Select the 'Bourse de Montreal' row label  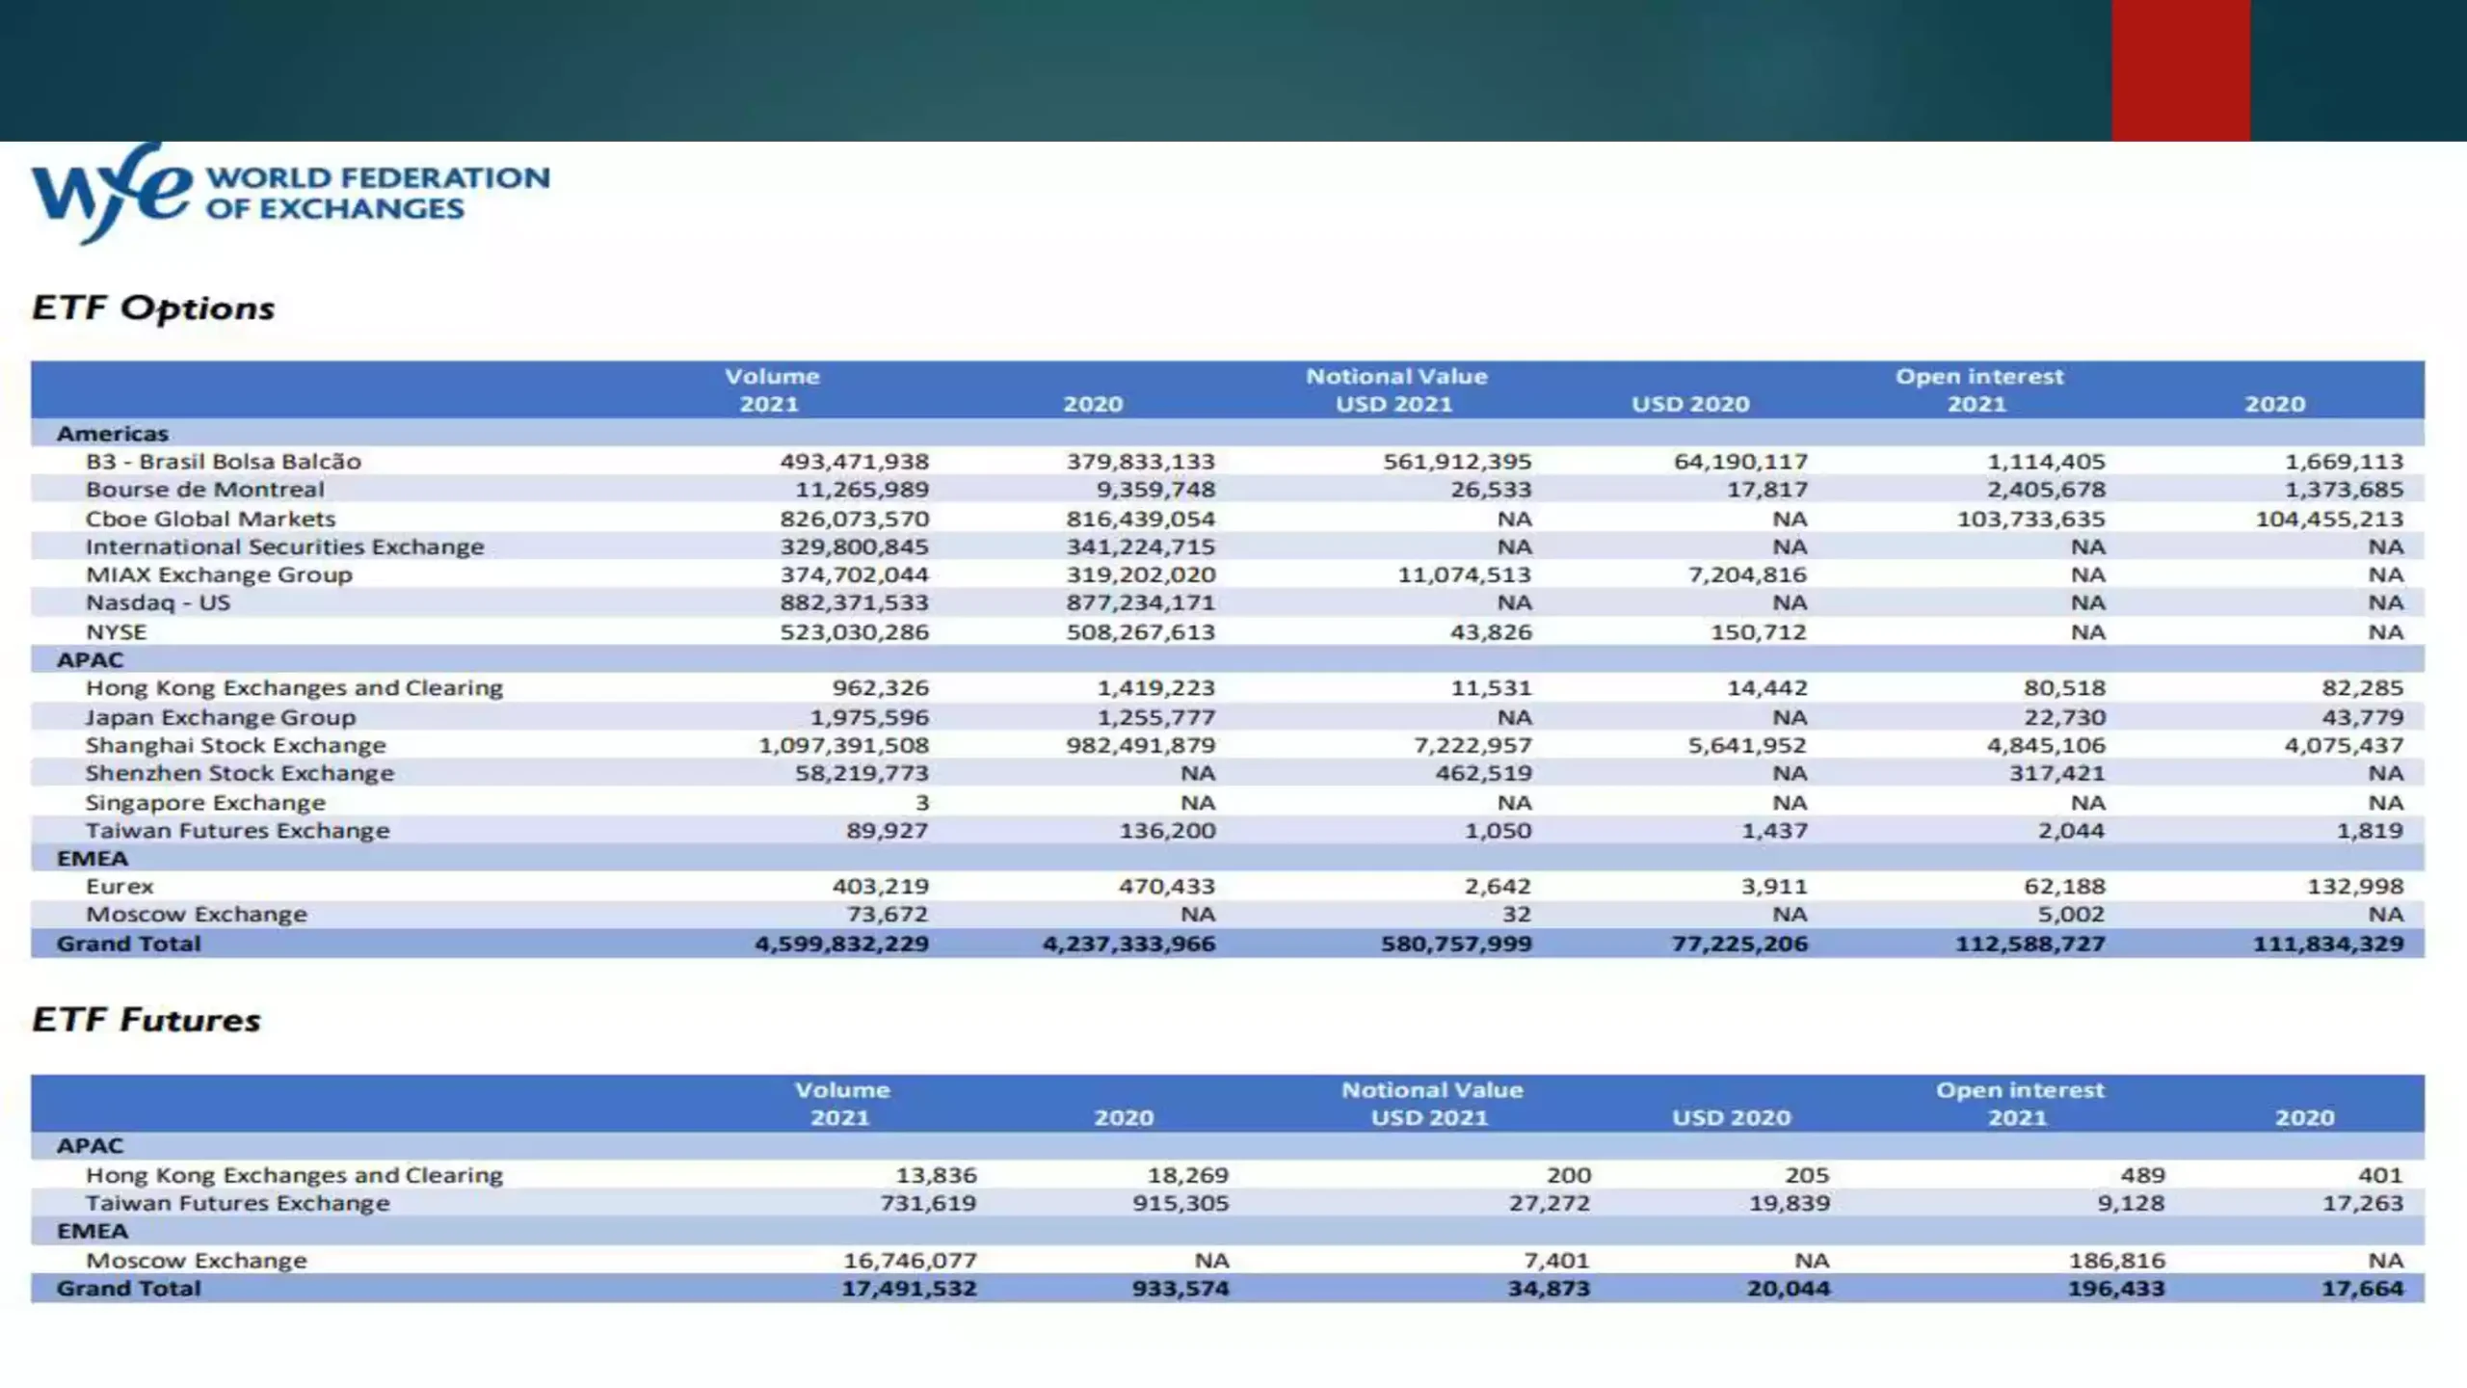click(205, 490)
